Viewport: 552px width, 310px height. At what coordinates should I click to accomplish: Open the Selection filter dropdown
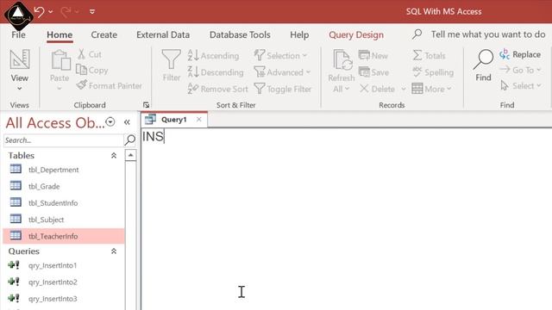tap(280, 55)
